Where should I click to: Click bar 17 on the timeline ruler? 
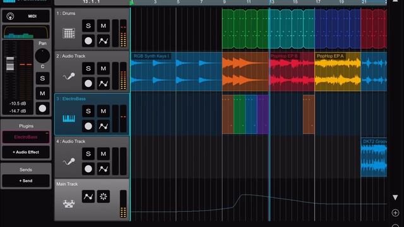(318, 2)
